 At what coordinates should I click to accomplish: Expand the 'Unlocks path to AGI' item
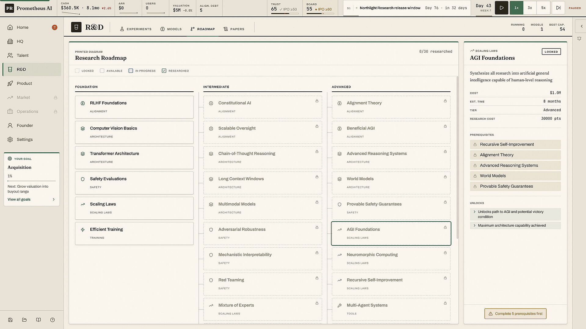pos(515,214)
